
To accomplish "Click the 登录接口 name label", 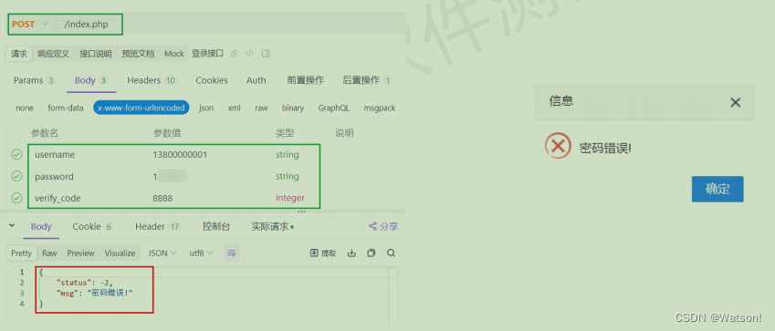I will pyautogui.click(x=207, y=54).
